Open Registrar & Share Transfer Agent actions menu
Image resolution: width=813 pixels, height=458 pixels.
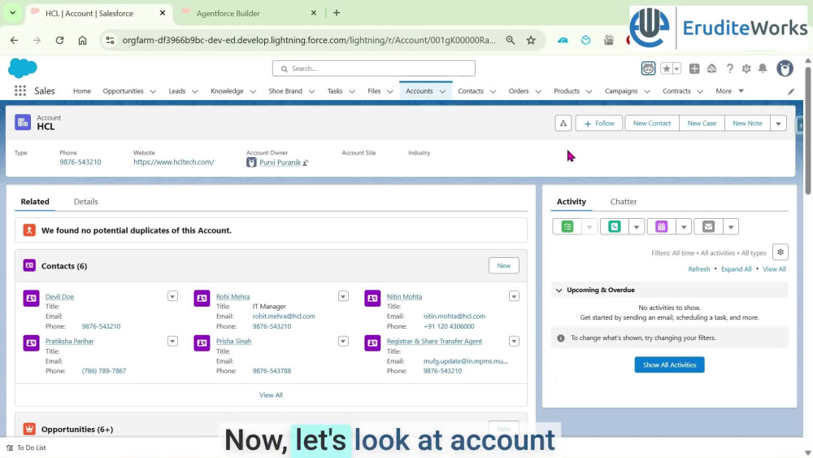[x=514, y=342]
